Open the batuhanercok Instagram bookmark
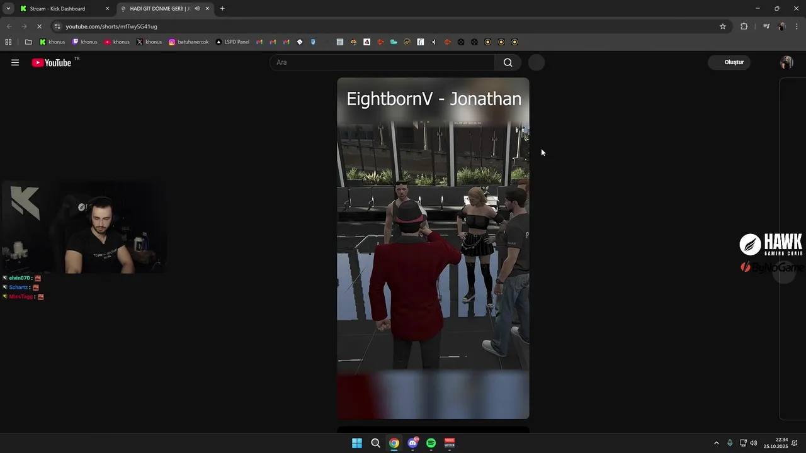 [189, 42]
